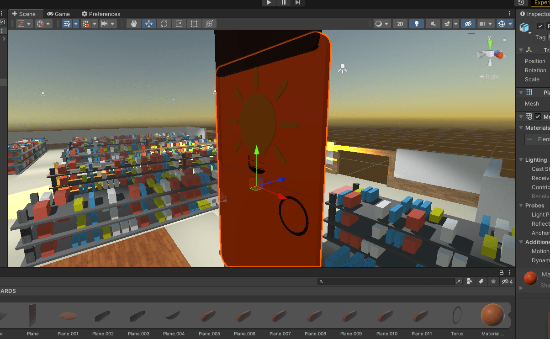Open the gizmos dropdown arrow in scene toolbar

509,24
